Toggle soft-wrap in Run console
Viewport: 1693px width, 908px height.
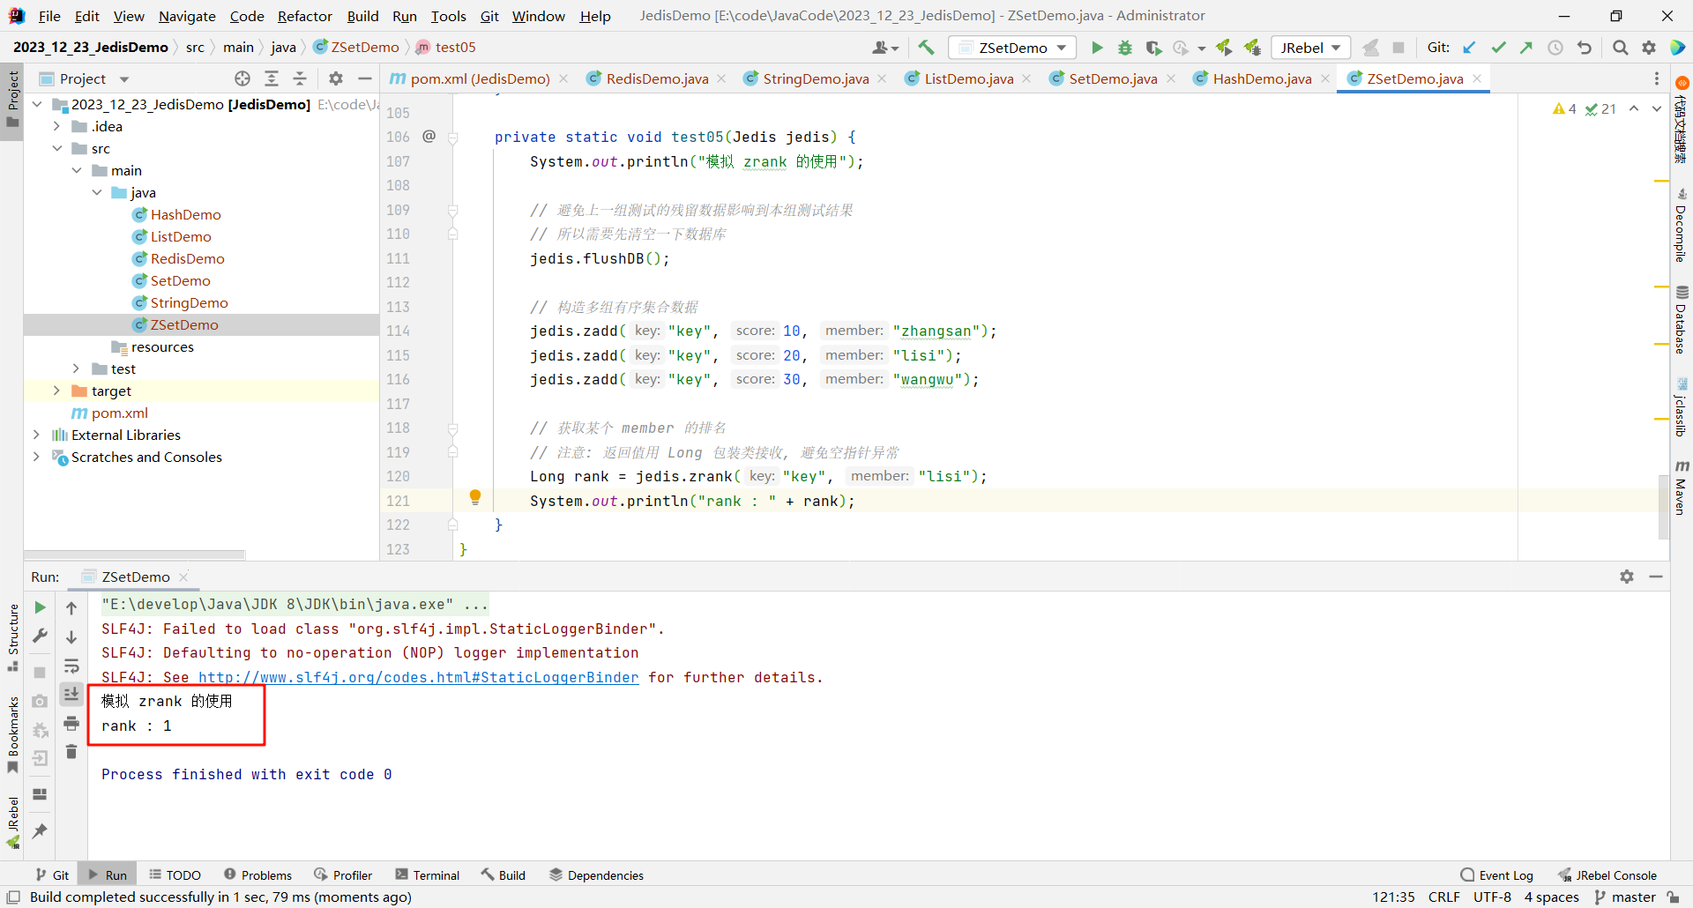point(71,666)
